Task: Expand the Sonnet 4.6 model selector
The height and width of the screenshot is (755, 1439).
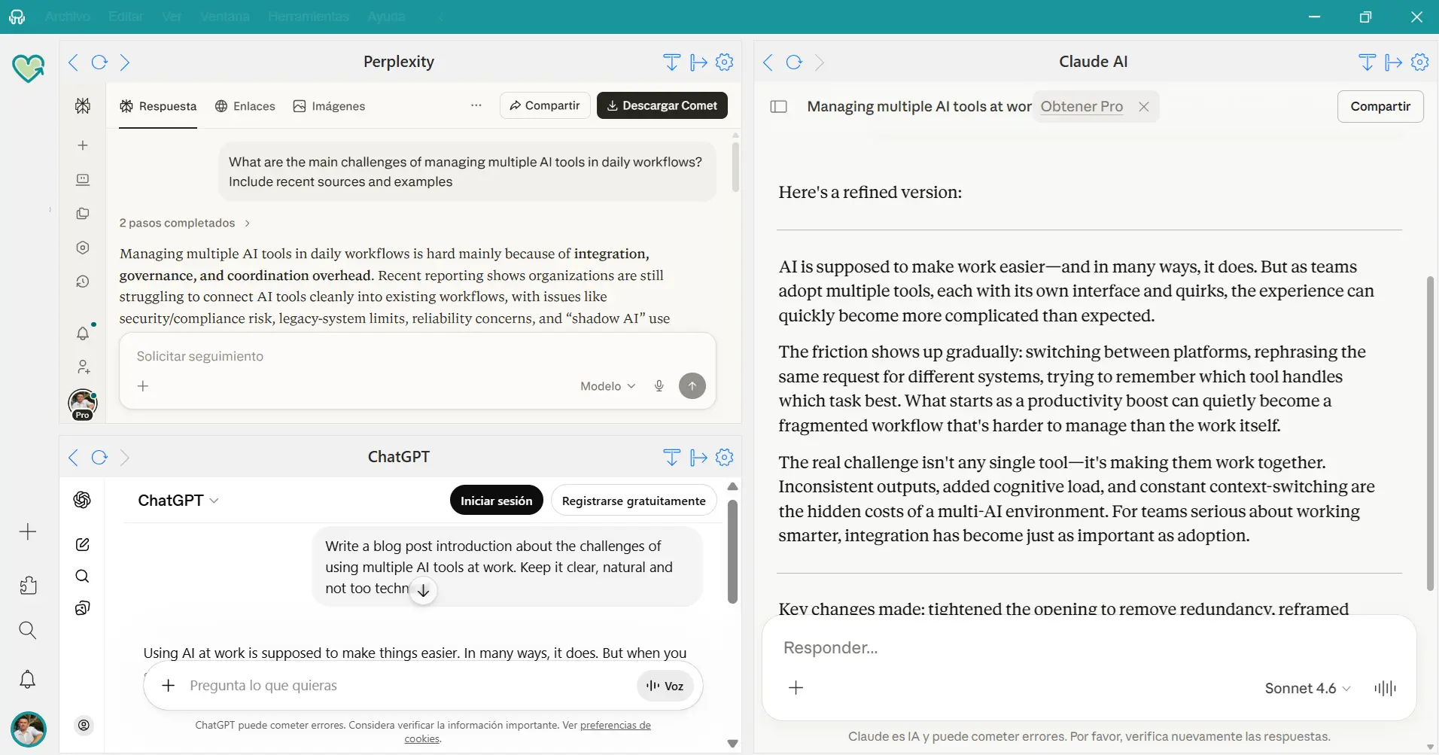Action: [x=1307, y=688]
